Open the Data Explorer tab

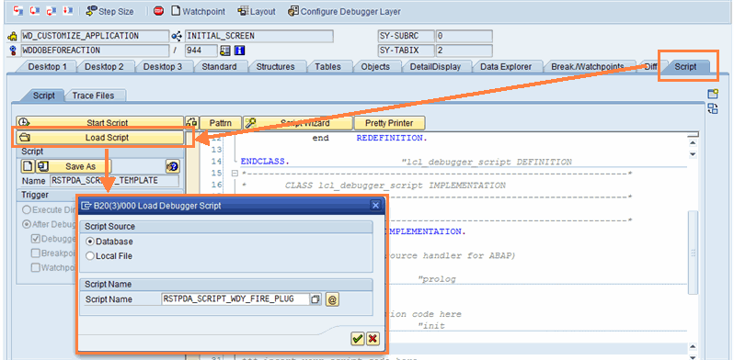[506, 67]
